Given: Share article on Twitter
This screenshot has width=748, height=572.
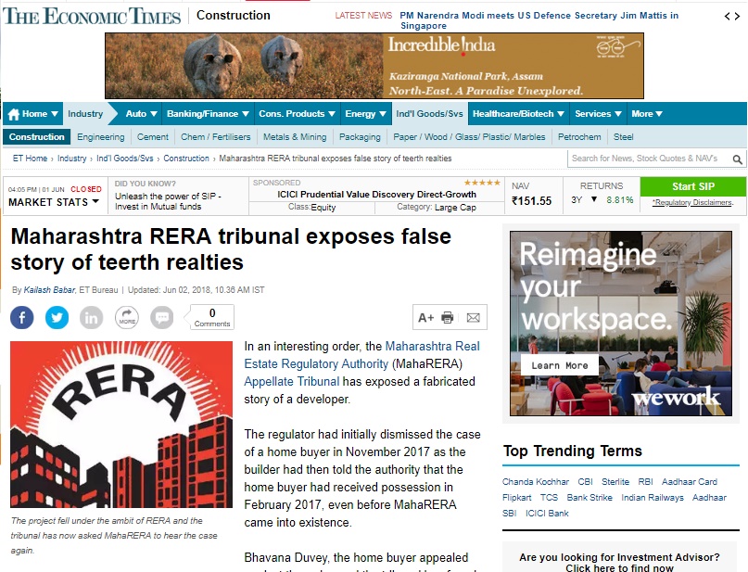Looking at the screenshot, I should 57,318.
